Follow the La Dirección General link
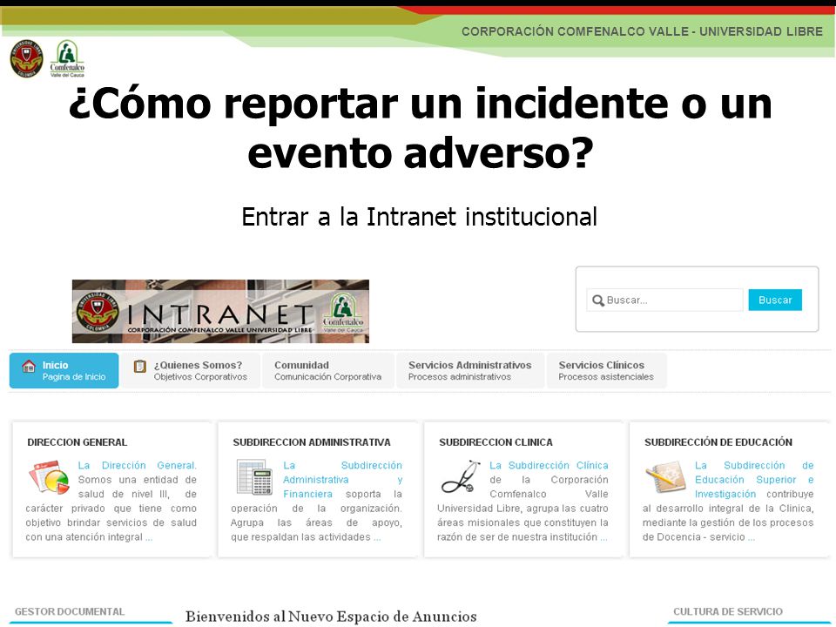The height and width of the screenshot is (627, 836). tap(137, 465)
